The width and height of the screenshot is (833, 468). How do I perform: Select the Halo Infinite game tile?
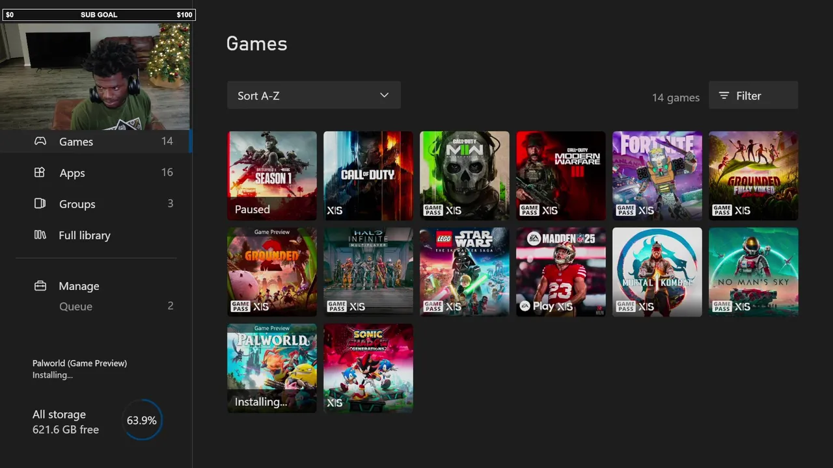pos(368,272)
